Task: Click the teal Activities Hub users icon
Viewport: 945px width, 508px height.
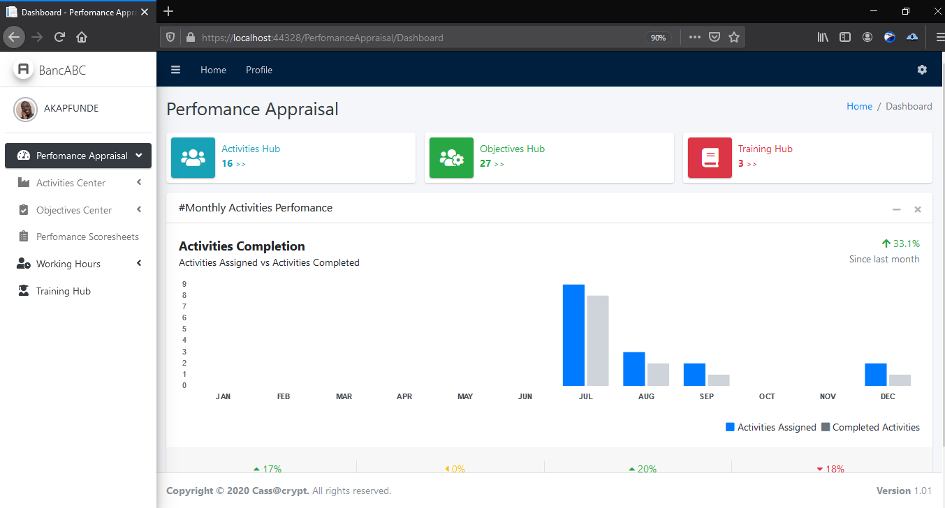Action: pyautogui.click(x=193, y=158)
